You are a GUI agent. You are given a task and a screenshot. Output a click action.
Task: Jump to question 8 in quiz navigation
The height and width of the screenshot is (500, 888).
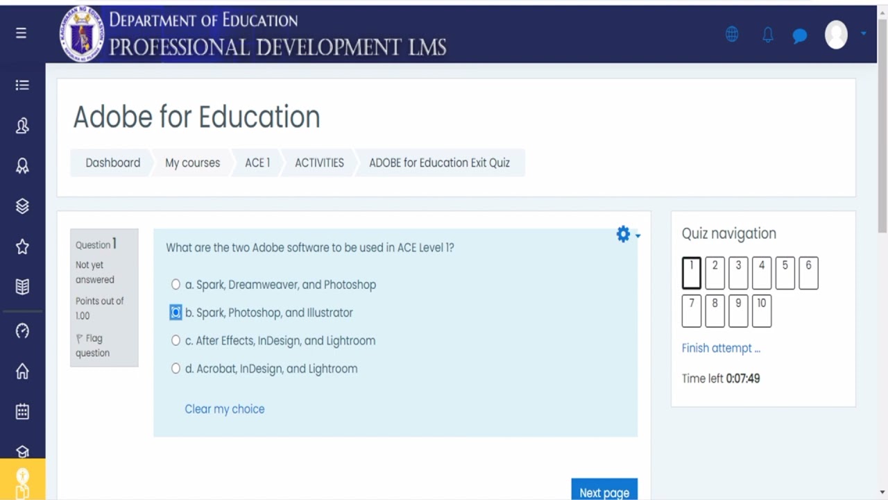(715, 311)
